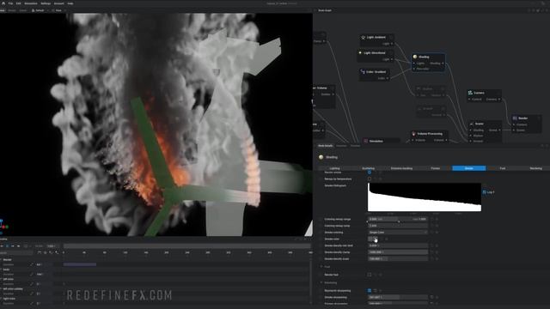
Task: Open the File menu
Action: click(10, 3)
